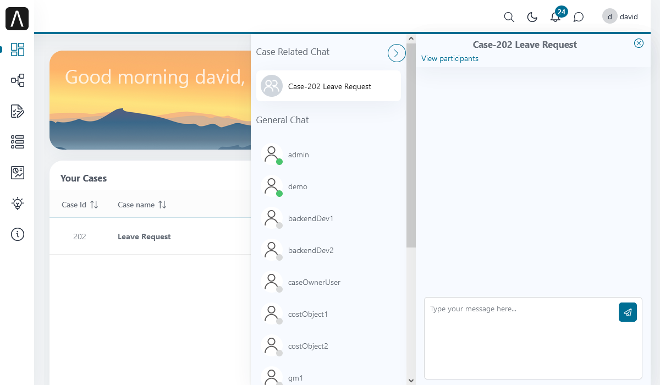The width and height of the screenshot is (660, 385).
Task: Open the info sidebar icon
Action: tap(18, 234)
